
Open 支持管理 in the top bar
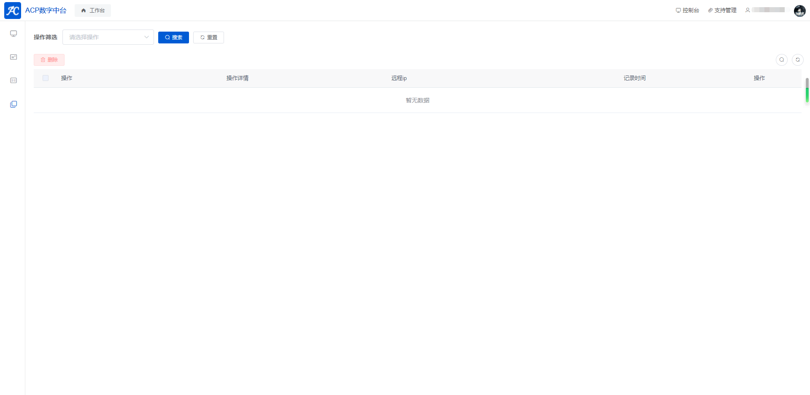coord(722,10)
